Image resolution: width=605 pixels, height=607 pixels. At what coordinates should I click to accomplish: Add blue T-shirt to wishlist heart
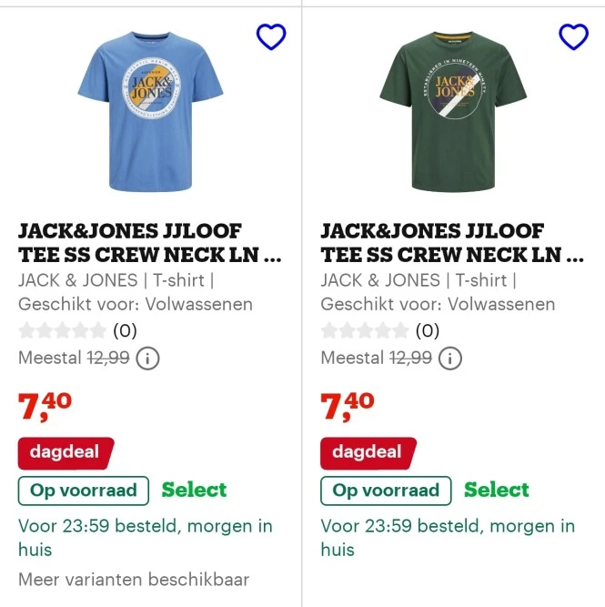pyautogui.click(x=271, y=36)
